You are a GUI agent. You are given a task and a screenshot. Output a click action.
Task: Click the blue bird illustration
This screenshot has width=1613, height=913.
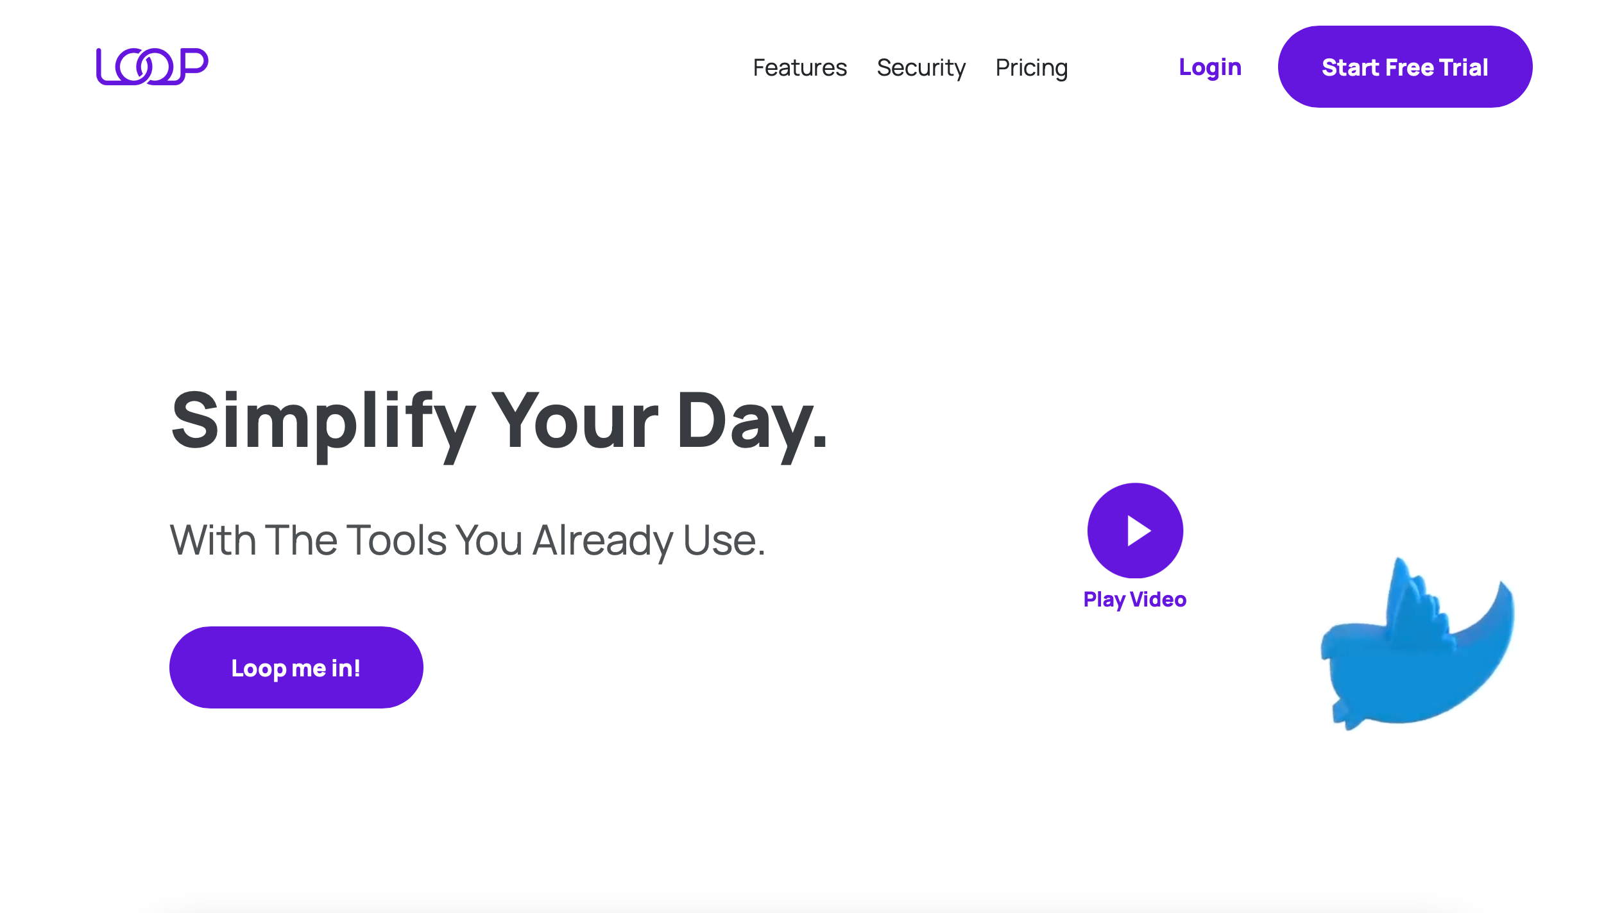[1417, 644]
